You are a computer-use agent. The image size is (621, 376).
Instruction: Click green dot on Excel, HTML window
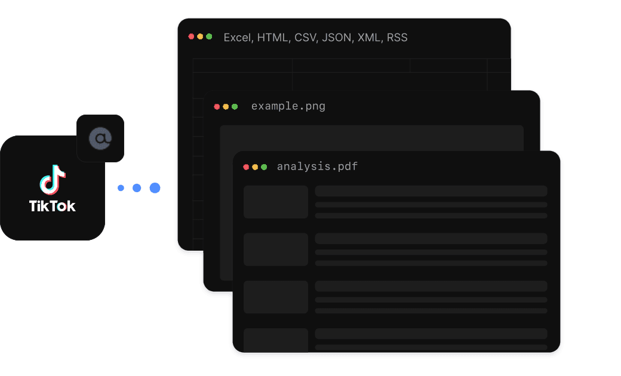point(209,36)
